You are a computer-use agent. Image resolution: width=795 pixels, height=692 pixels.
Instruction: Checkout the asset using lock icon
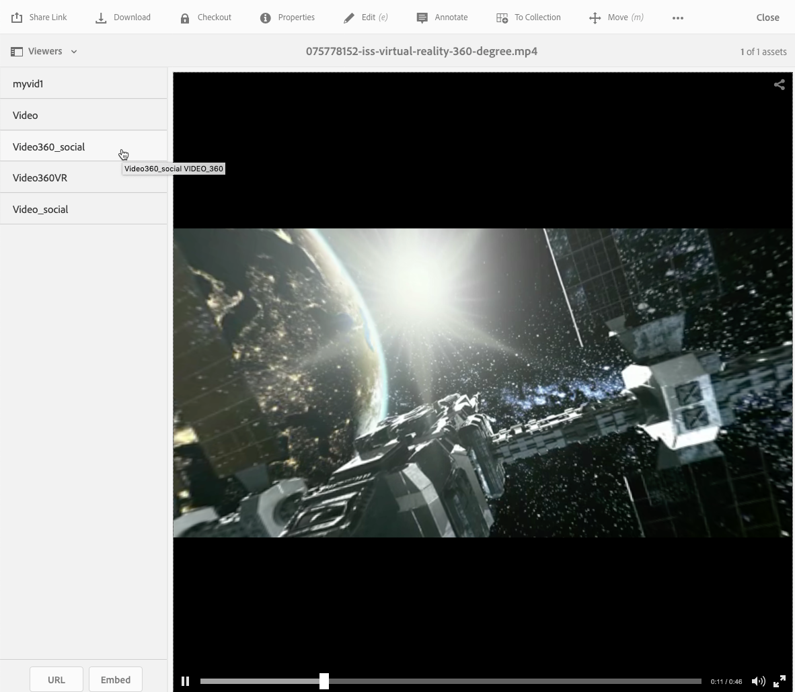click(185, 18)
